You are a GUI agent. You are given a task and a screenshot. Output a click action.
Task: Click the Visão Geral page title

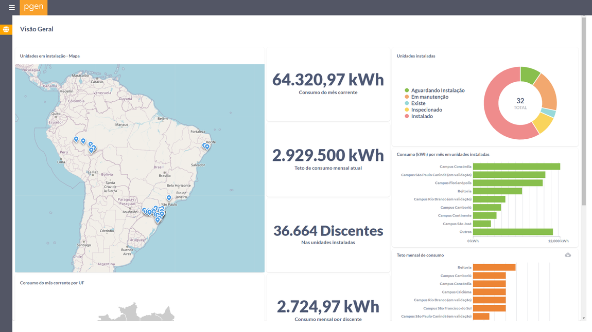[x=37, y=29]
